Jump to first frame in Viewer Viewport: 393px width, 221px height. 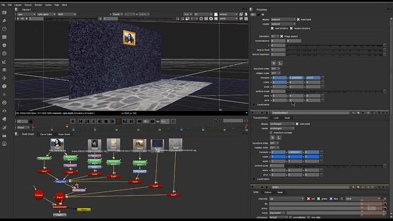click(80, 122)
